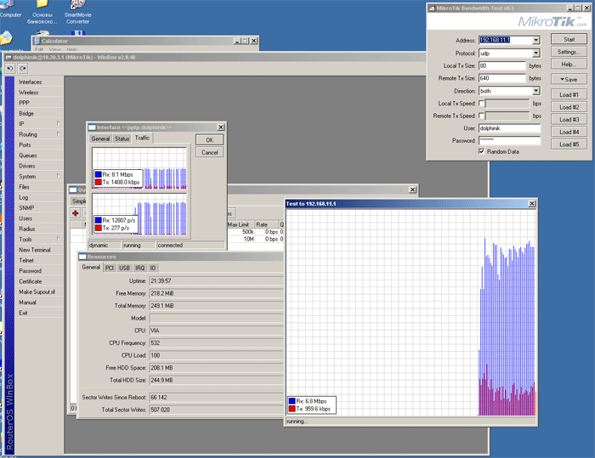This screenshot has width=595, height=458.
Task: Click Cancel in the Interface window
Action: (x=209, y=153)
